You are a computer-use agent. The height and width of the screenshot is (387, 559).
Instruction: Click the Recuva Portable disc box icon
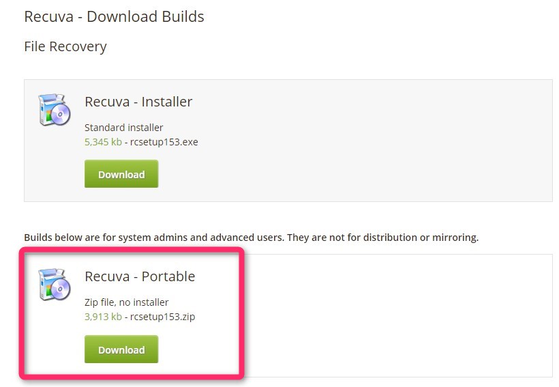[x=54, y=284]
